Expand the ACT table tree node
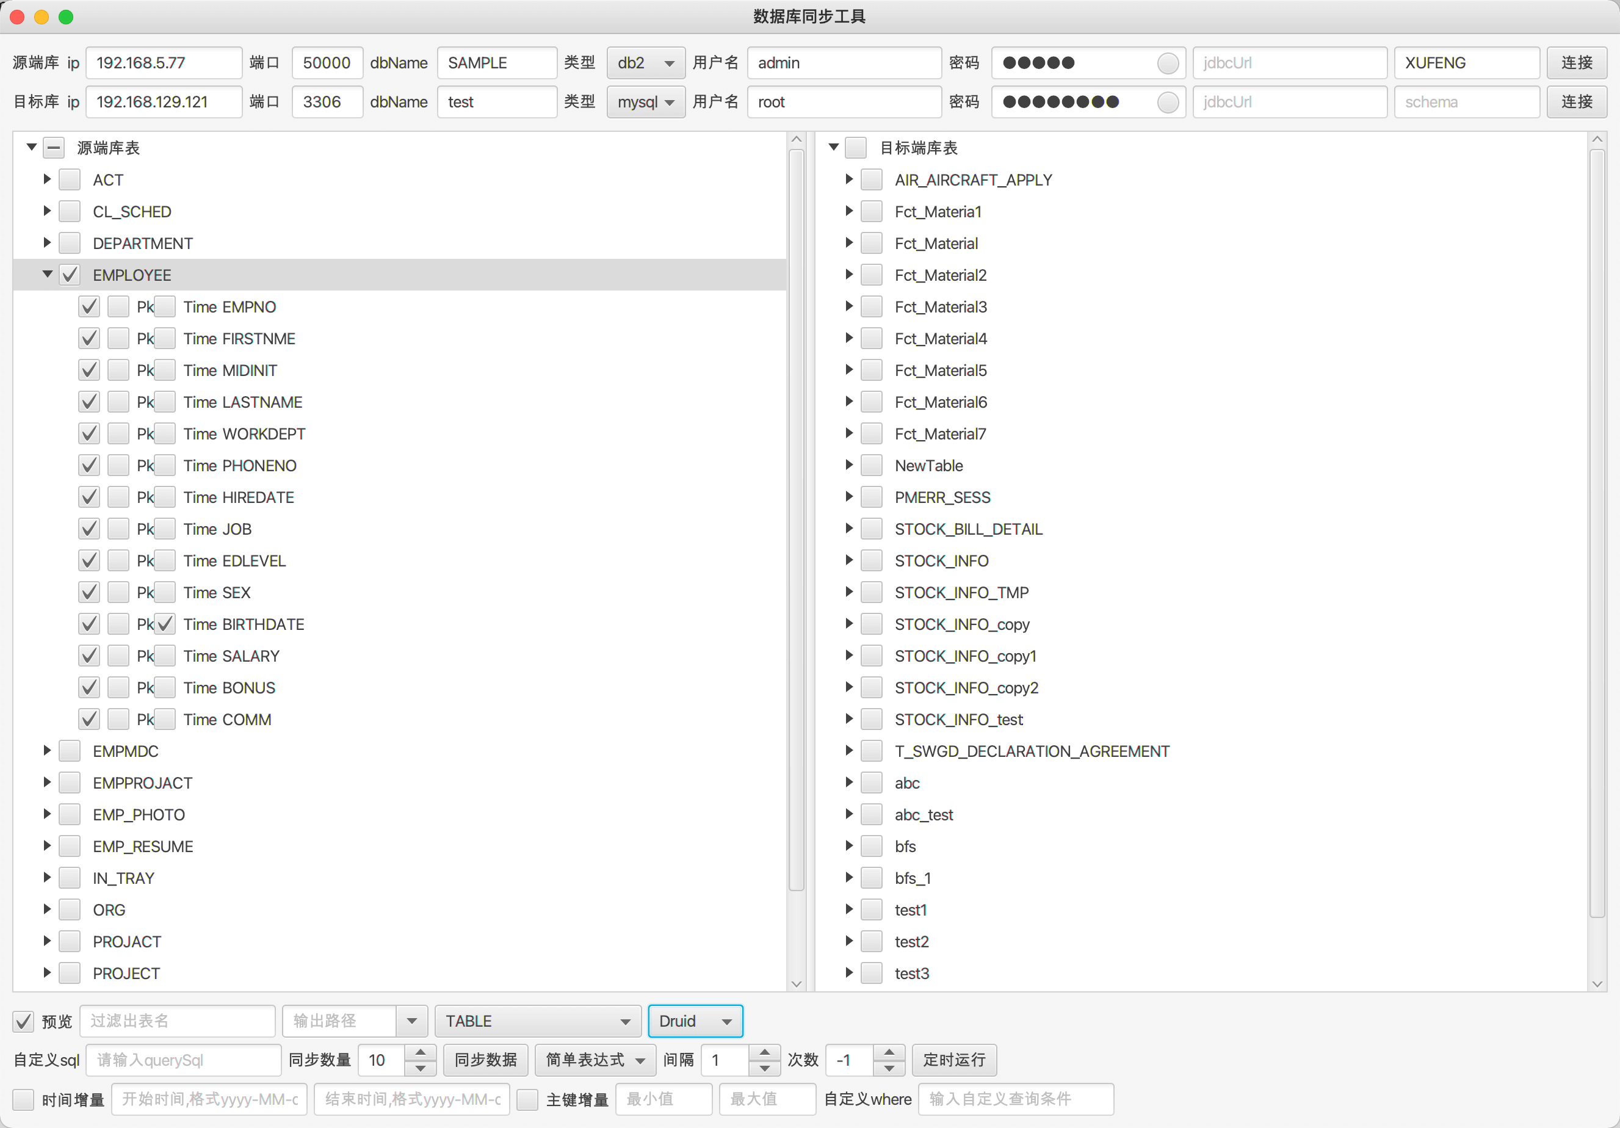This screenshot has width=1620, height=1128. (46, 180)
